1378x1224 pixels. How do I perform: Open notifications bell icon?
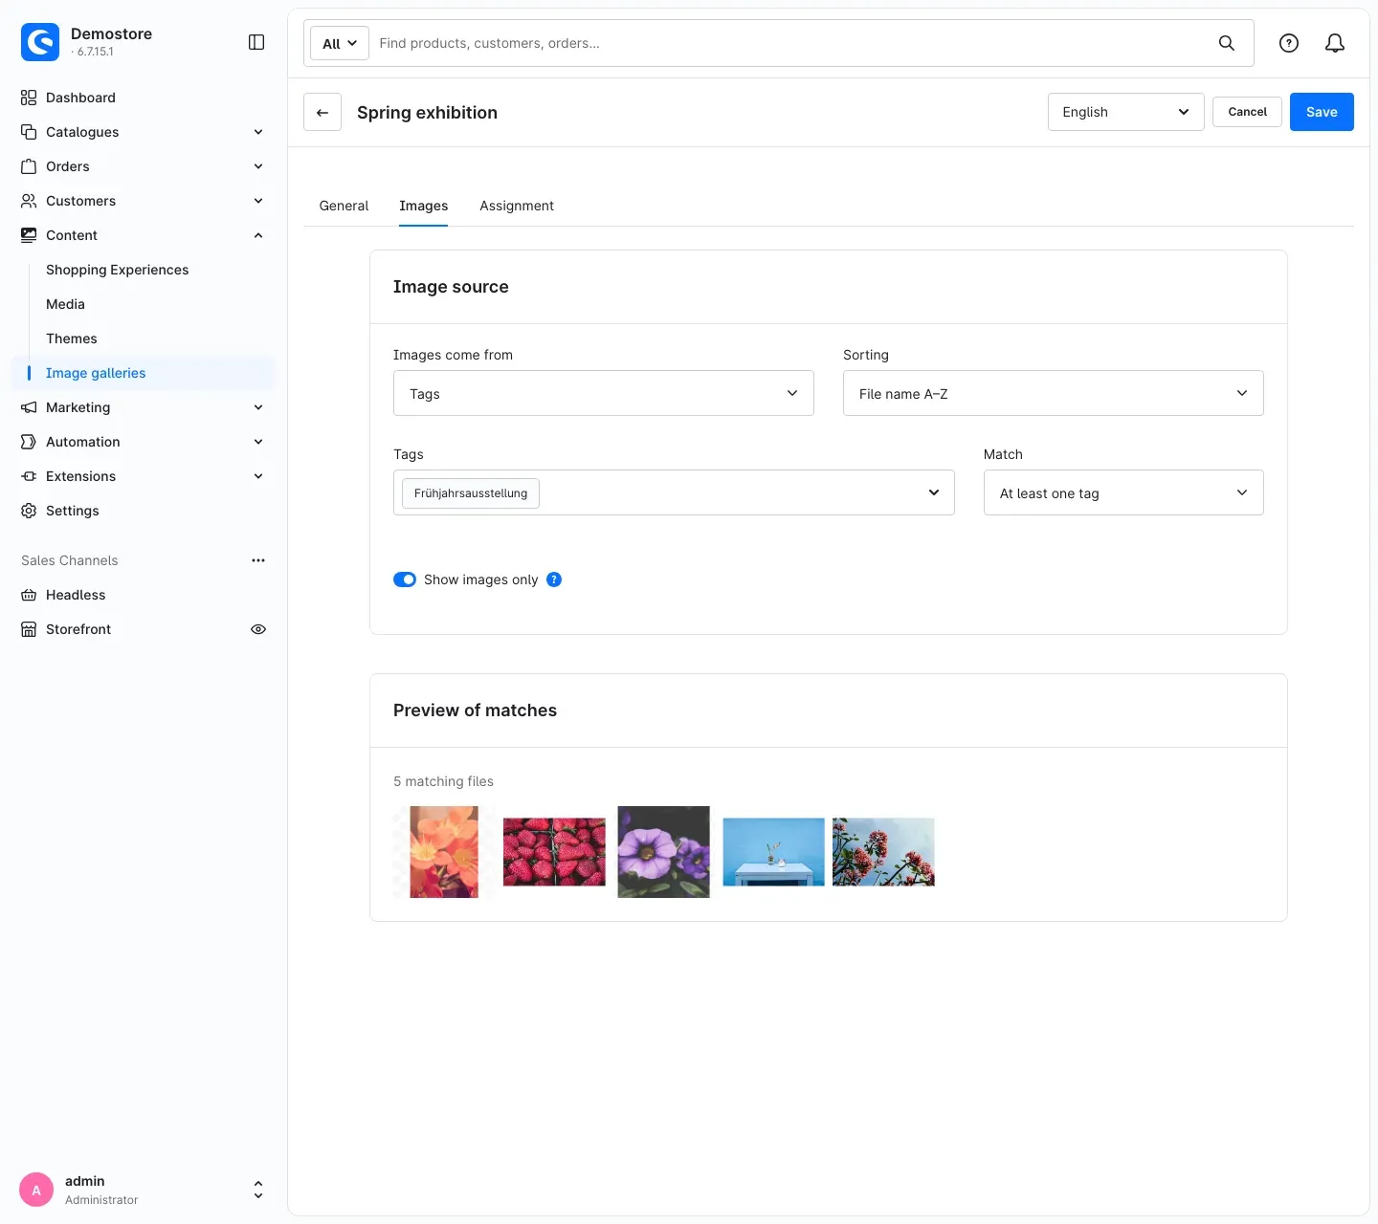tap(1335, 43)
